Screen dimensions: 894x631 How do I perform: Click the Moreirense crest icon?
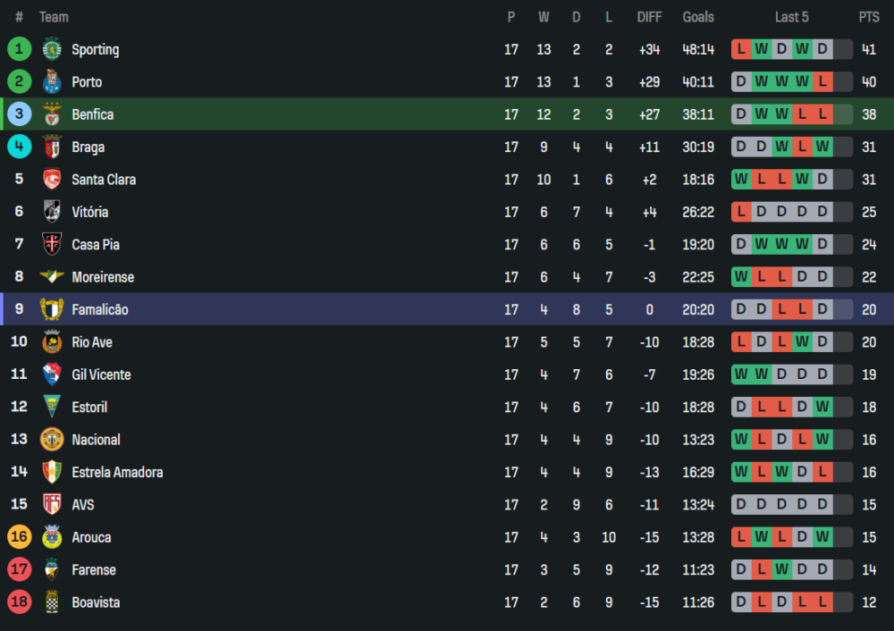point(52,276)
